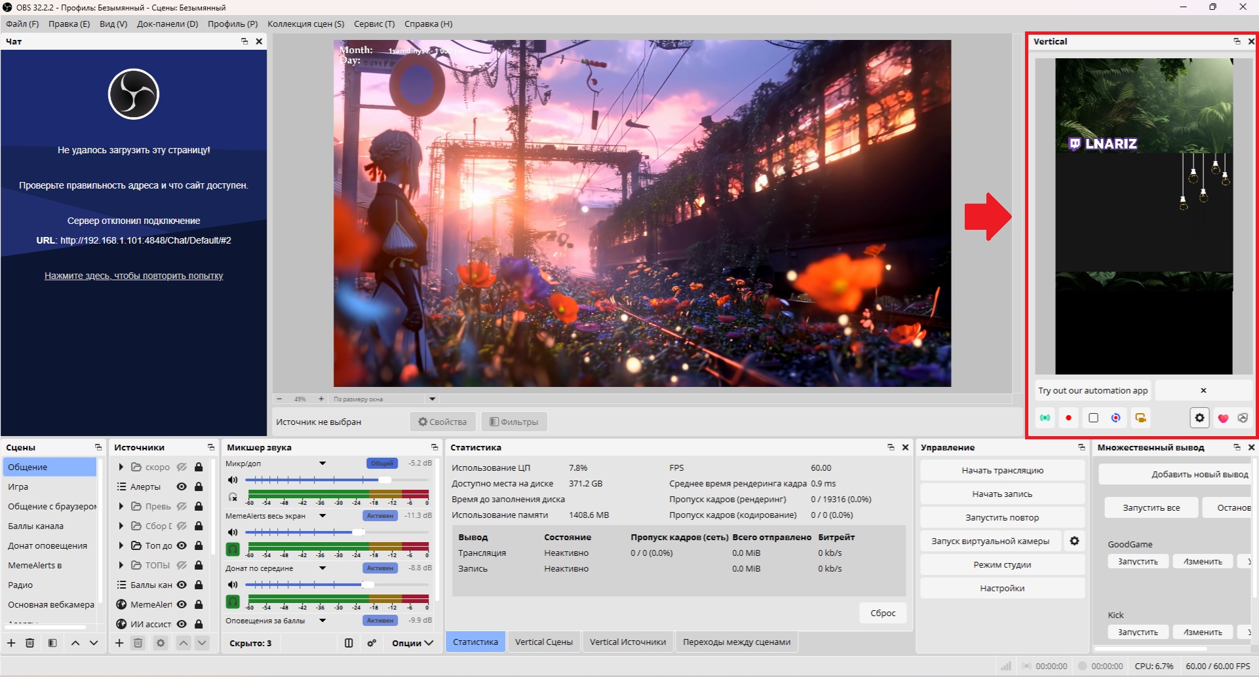Click the orange virtual camera icon in Vertical

(1140, 418)
